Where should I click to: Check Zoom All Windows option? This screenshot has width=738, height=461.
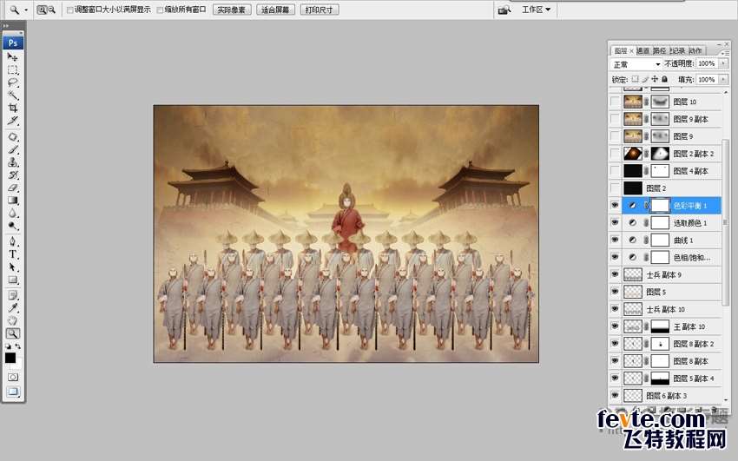(160, 10)
